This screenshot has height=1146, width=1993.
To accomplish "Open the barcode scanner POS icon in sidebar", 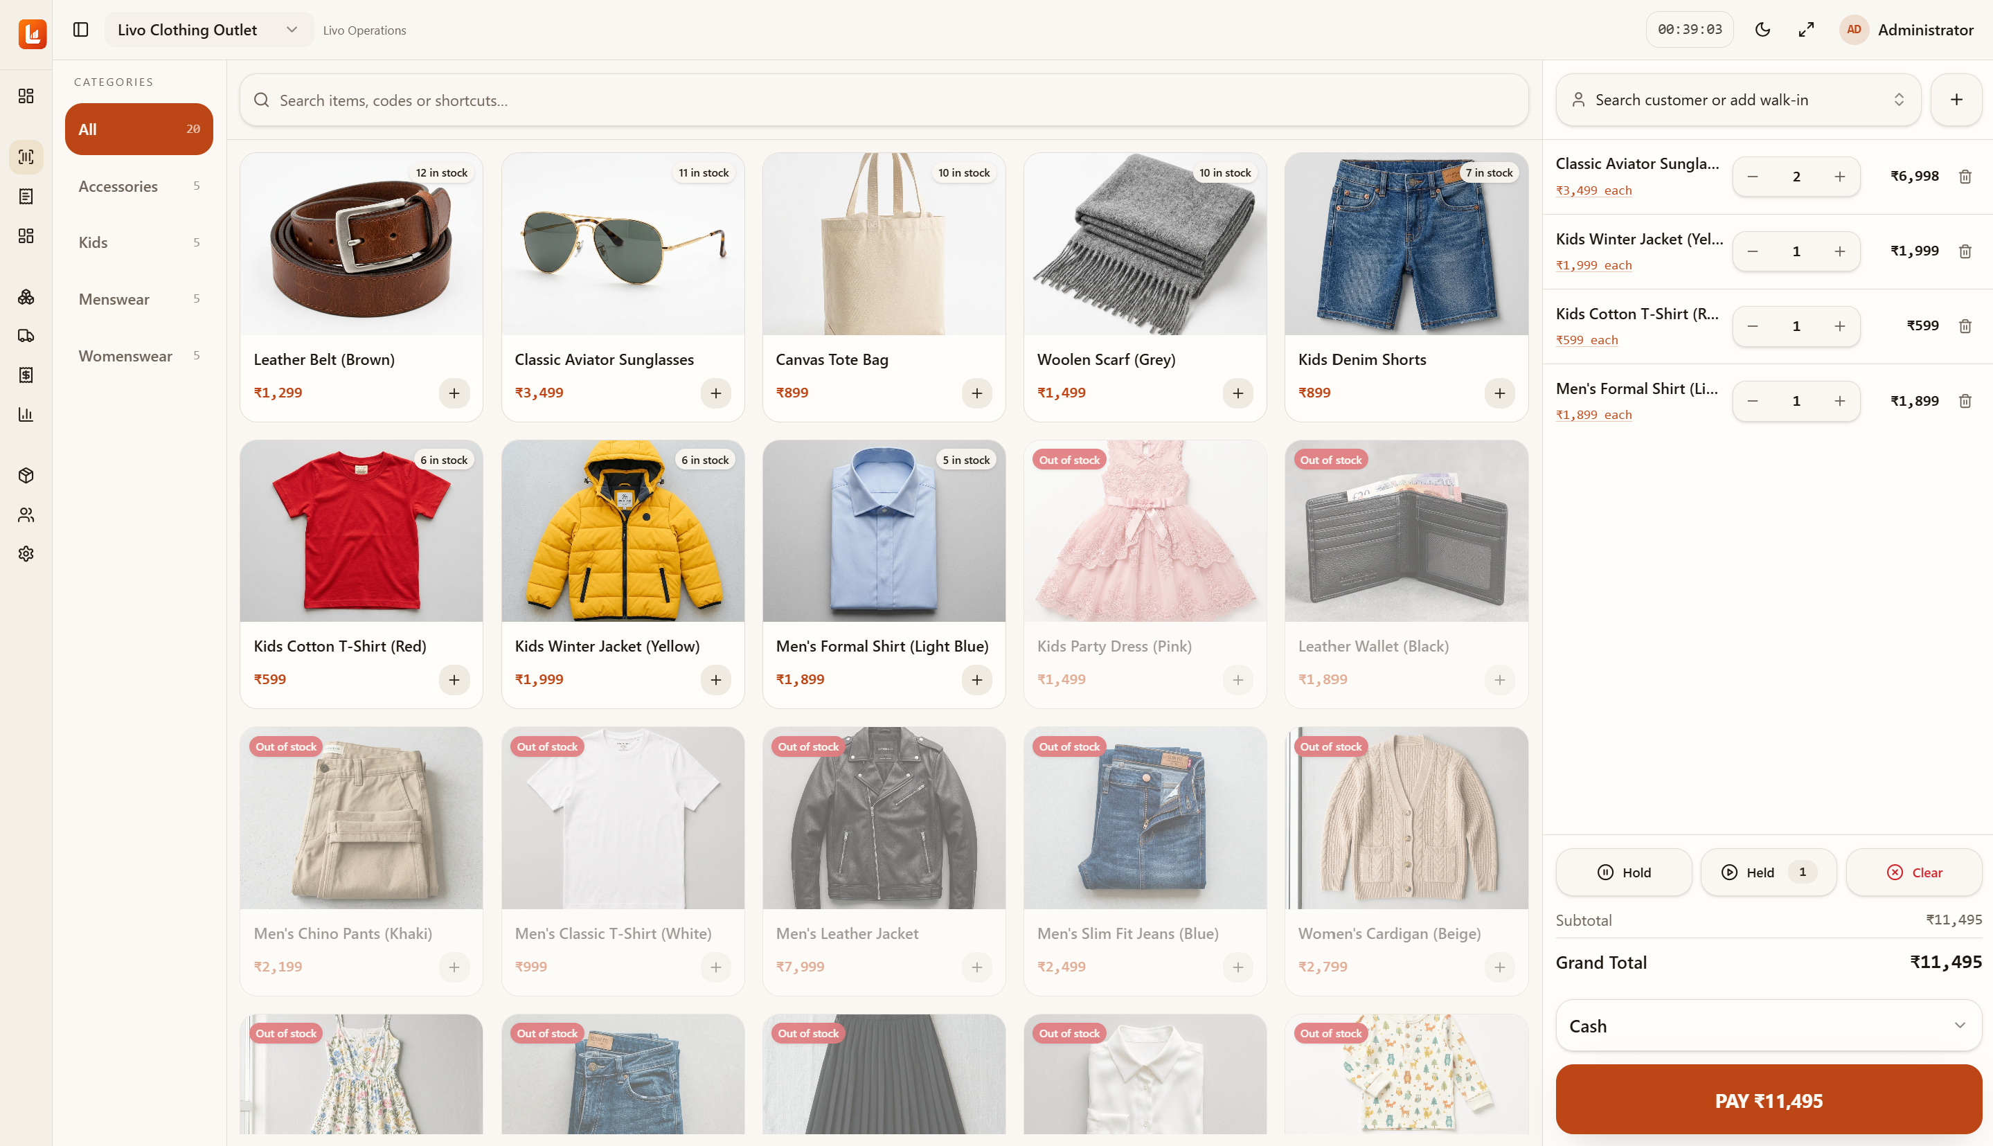I will (26, 156).
